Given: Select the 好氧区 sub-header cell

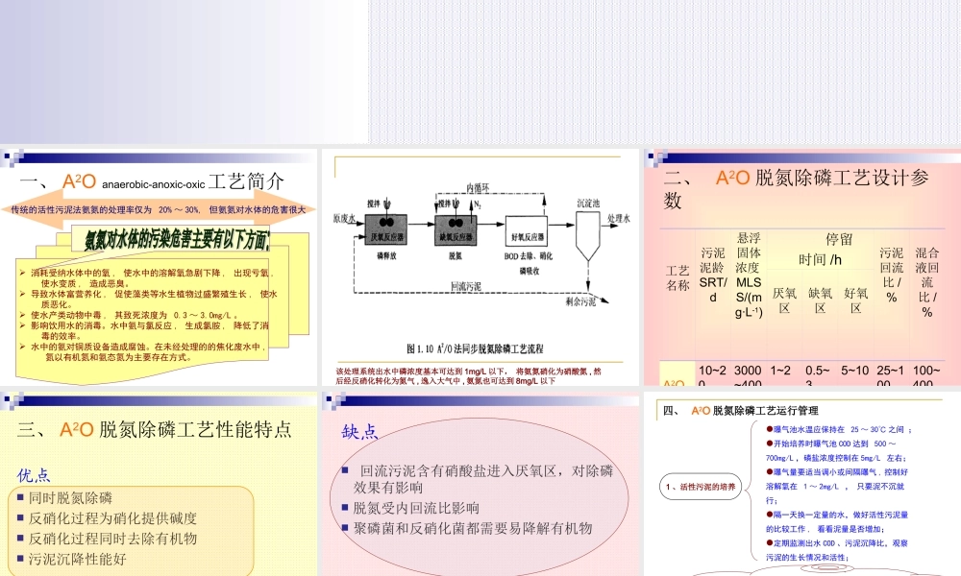Looking at the screenshot, I should click(x=855, y=300).
